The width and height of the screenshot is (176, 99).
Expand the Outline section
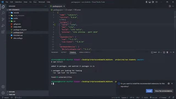28,92
